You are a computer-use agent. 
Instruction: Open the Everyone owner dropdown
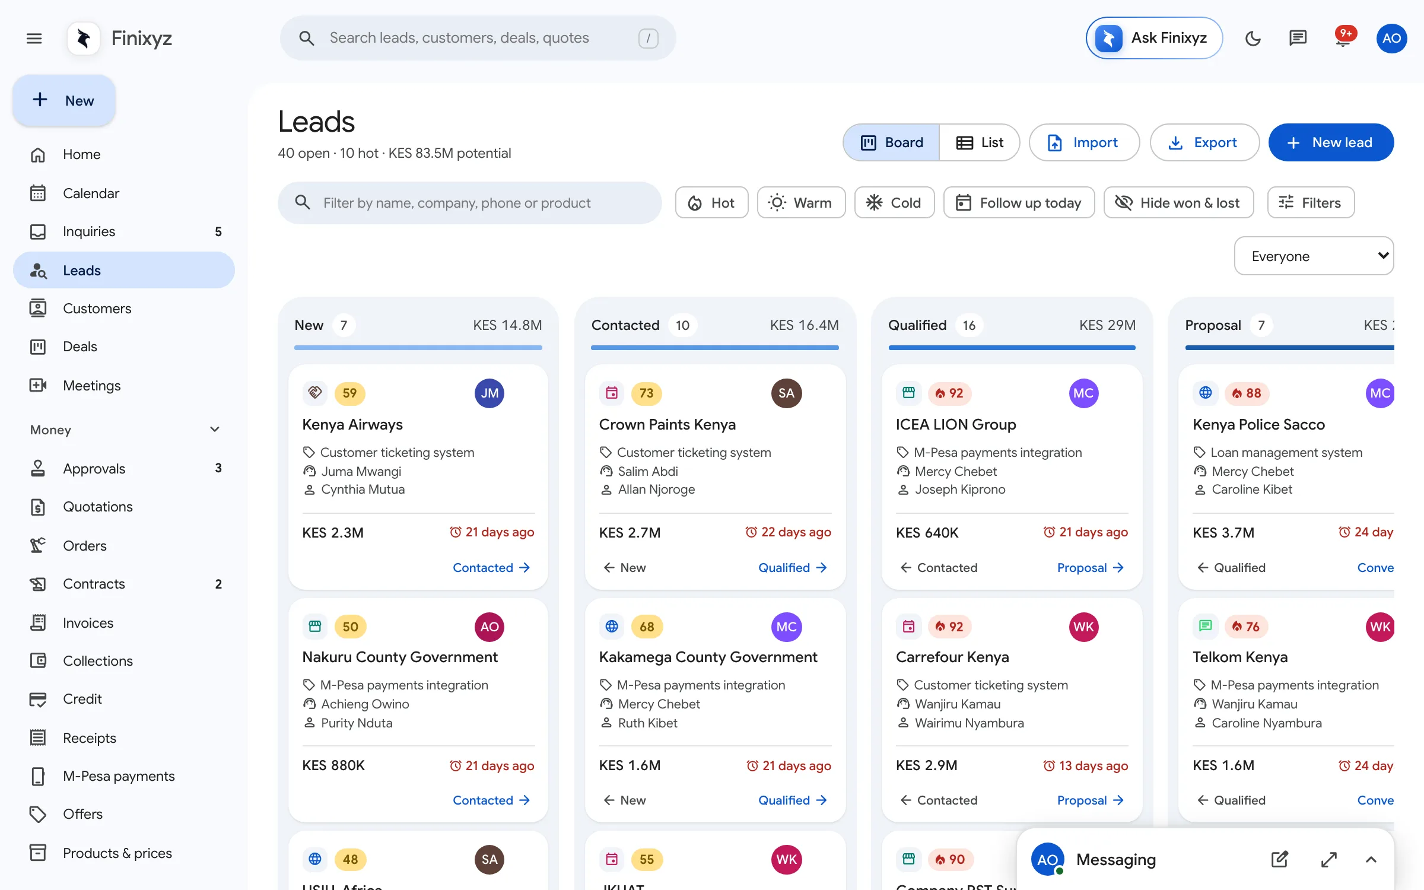pyautogui.click(x=1314, y=256)
